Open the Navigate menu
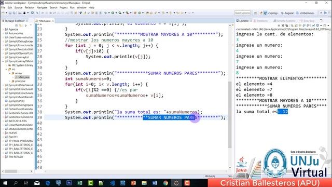This screenshot has height=187, width=332. pyautogui.click(x=42, y=7)
